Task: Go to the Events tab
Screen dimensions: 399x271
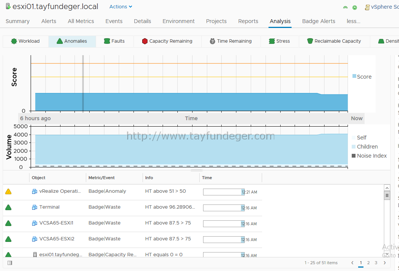Action: (x=114, y=21)
